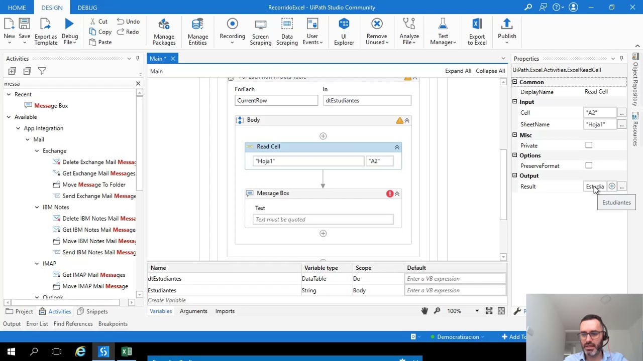Click the Read Cell sheet name field
The width and height of the screenshot is (643, 361).
pos(308,161)
